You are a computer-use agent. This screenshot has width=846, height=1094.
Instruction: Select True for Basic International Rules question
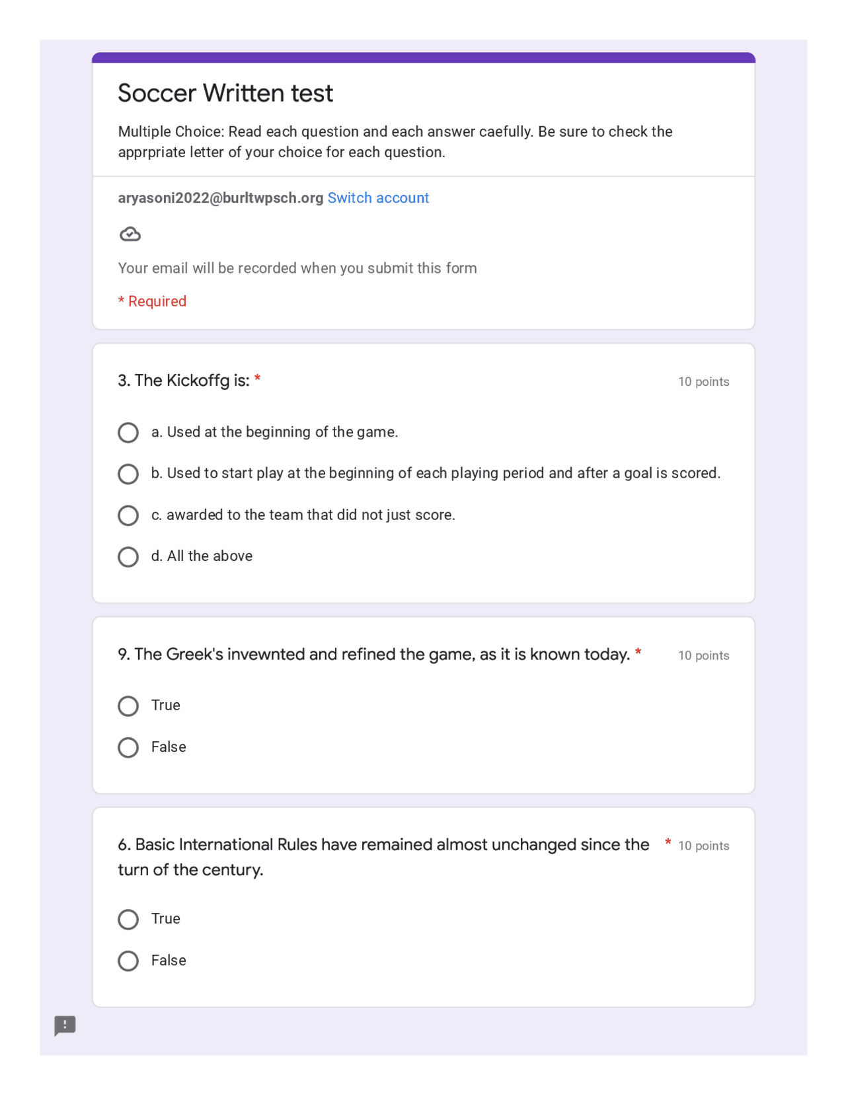click(x=128, y=920)
